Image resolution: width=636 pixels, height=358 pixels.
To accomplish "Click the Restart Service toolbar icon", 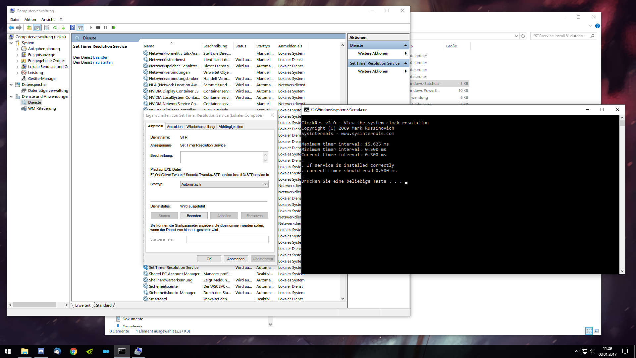I will point(113,28).
